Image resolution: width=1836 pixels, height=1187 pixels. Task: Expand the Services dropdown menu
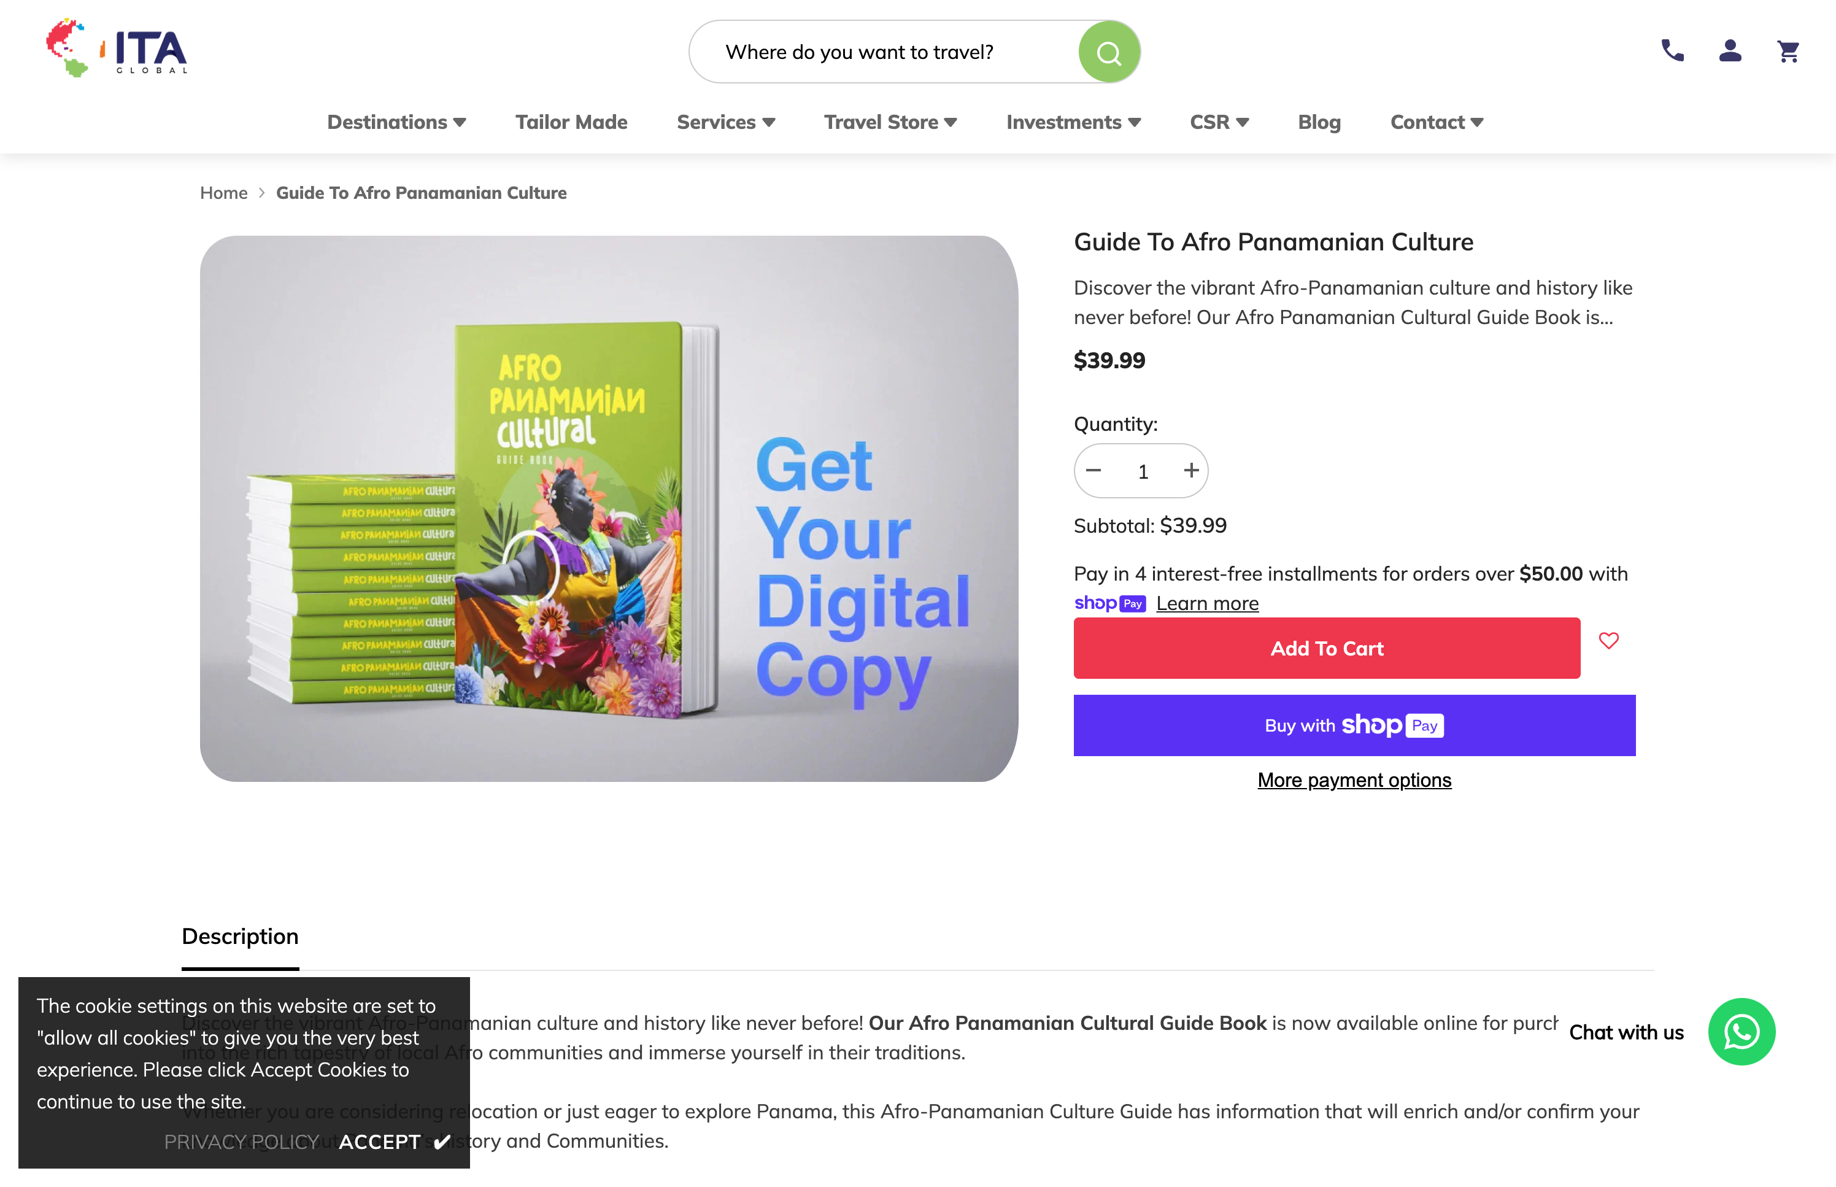coord(725,122)
